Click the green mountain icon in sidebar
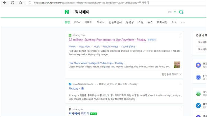Screen dimensions: 207x117 coord(198,93)
